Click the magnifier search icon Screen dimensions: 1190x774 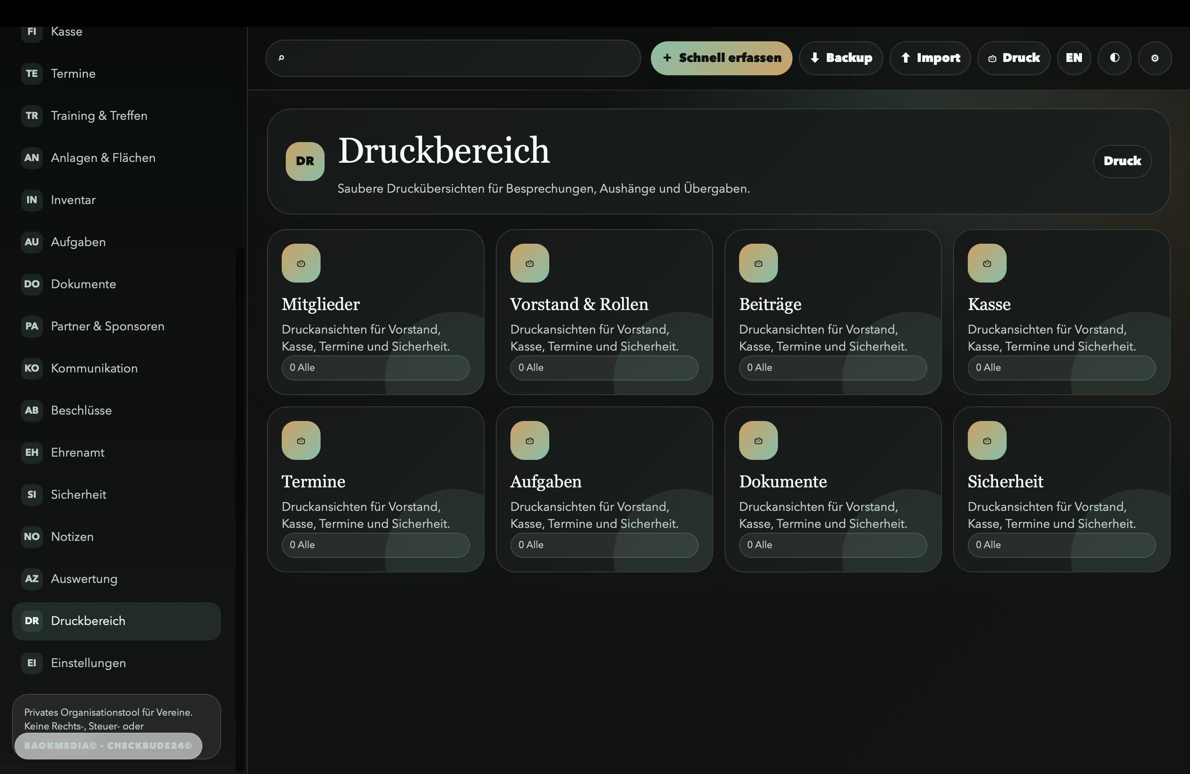click(281, 58)
